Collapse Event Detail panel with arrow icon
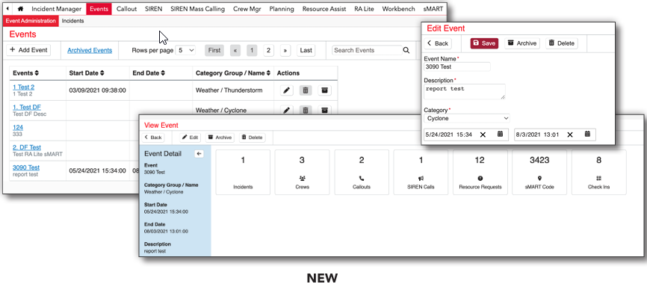Screen dimensions: 647x284 coord(199,154)
